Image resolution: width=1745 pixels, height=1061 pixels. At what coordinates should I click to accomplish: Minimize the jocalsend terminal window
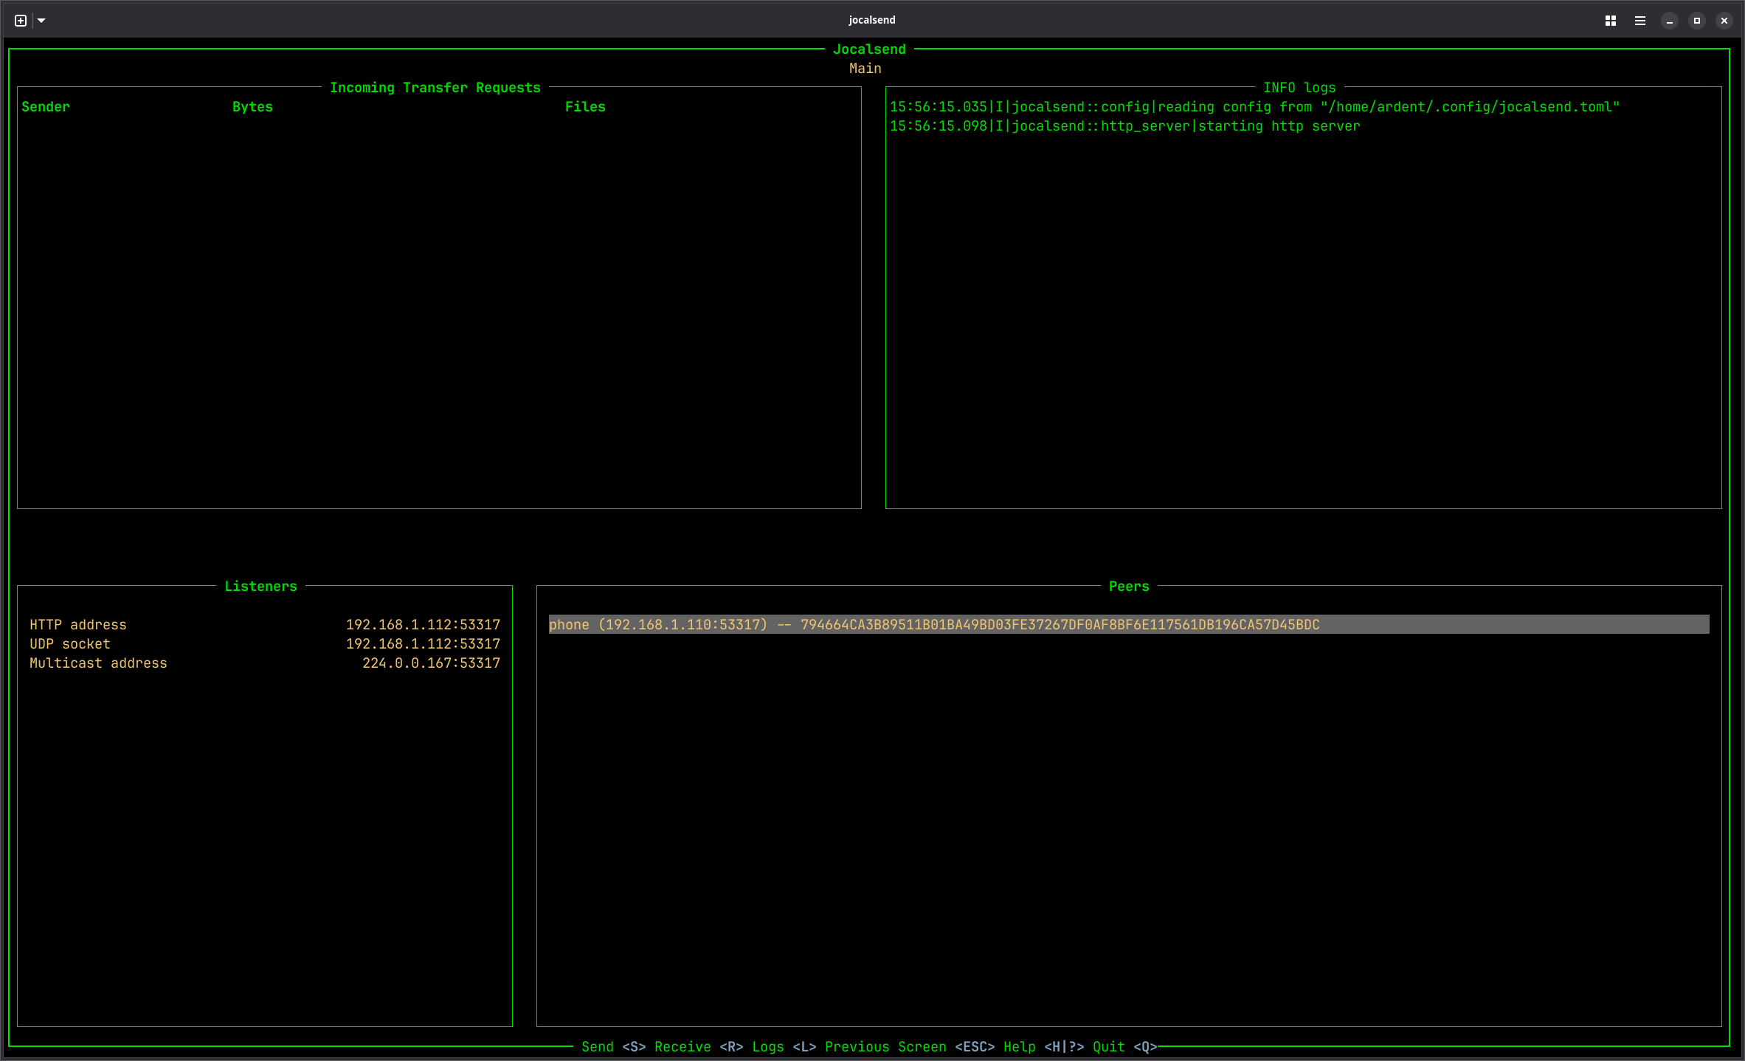(1669, 21)
